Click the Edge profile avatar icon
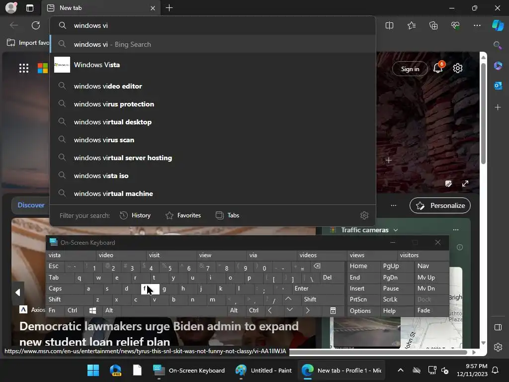Screen dimensions: 509x382 tap(11, 8)
